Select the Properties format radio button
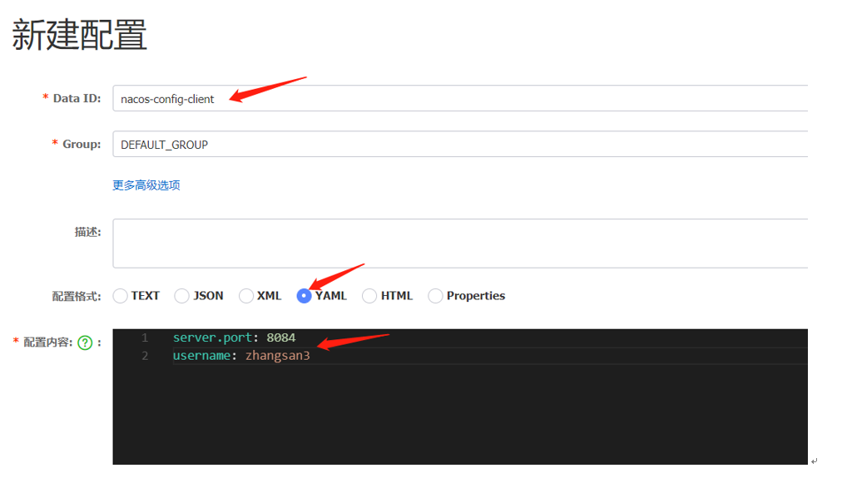842x483 pixels. click(x=435, y=296)
